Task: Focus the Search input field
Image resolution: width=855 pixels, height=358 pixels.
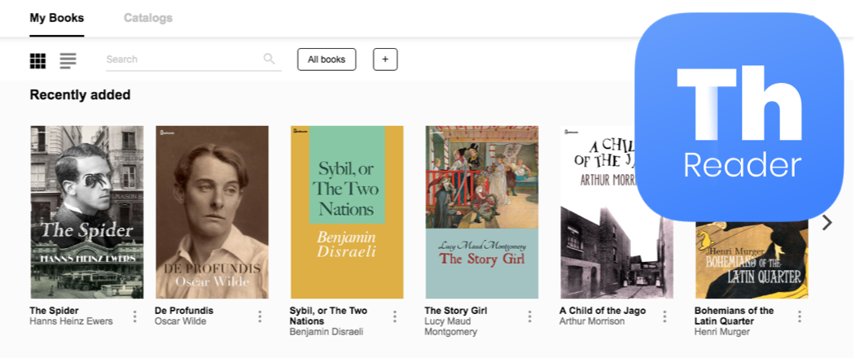Action: click(194, 59)
